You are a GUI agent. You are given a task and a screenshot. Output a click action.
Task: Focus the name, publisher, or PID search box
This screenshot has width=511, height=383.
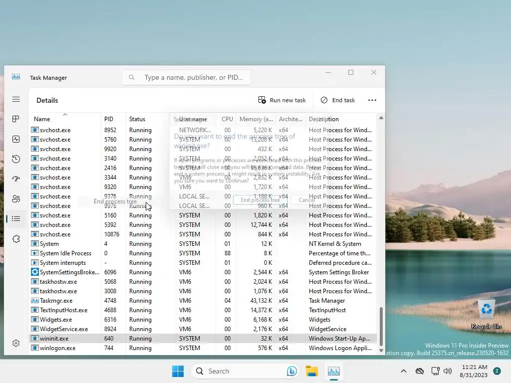click(x=187, y=77)
